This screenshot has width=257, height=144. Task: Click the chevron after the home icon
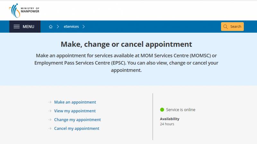point(58,27)
